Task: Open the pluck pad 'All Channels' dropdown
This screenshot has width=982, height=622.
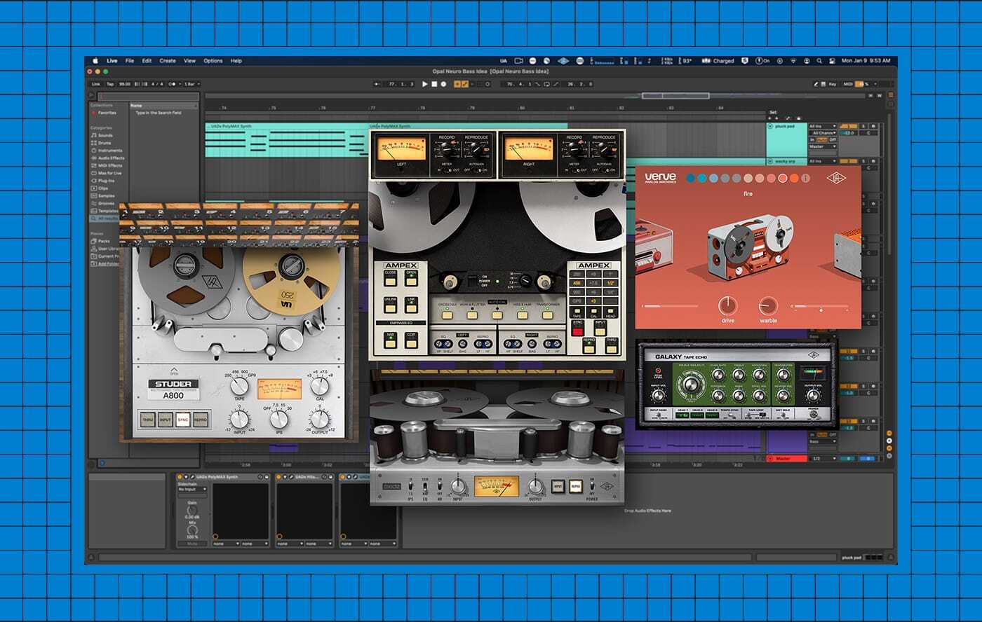Action: 823,133
